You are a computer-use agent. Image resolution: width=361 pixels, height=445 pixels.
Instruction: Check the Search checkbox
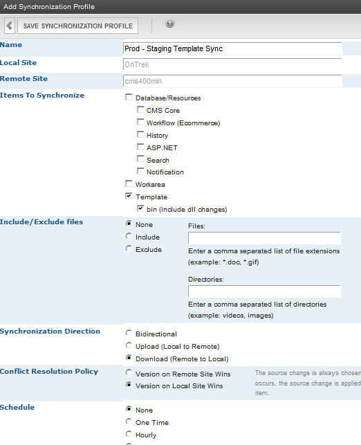click(140, 159)
